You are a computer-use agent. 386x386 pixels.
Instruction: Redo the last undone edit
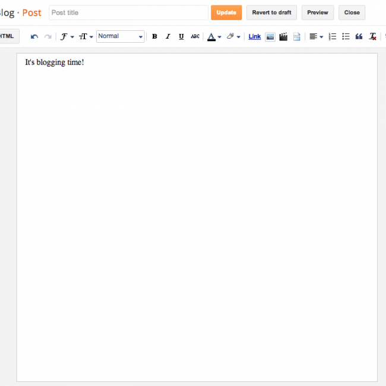(x=48, y=37)
